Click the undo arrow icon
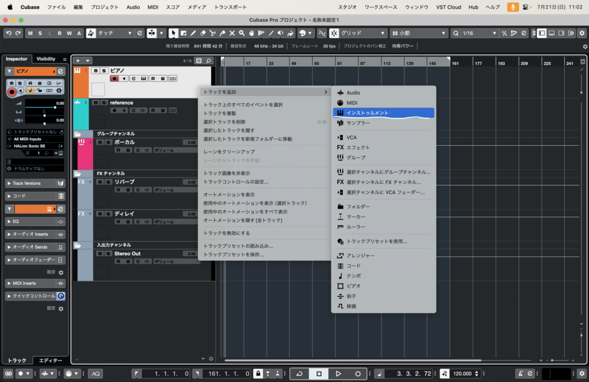The width and height of the screenshot is (589, 382). click(9, 33)
